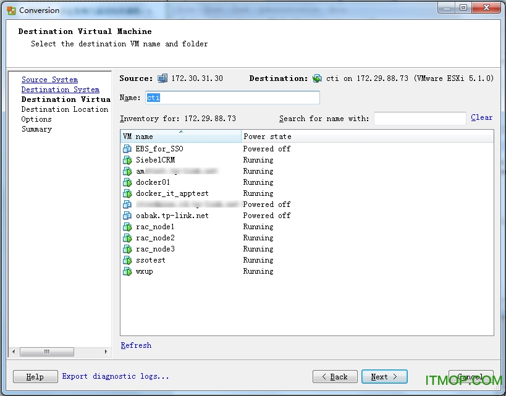Click the VM icon in row starting with 'am'
This screenshot has height=396, width=506.
tap(127, 171)
